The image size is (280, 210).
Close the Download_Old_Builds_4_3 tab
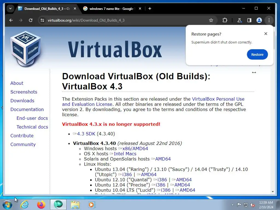75,8
